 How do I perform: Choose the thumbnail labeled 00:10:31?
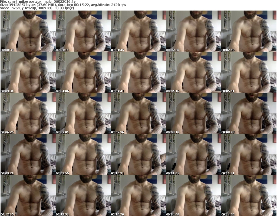coord(138,155)
